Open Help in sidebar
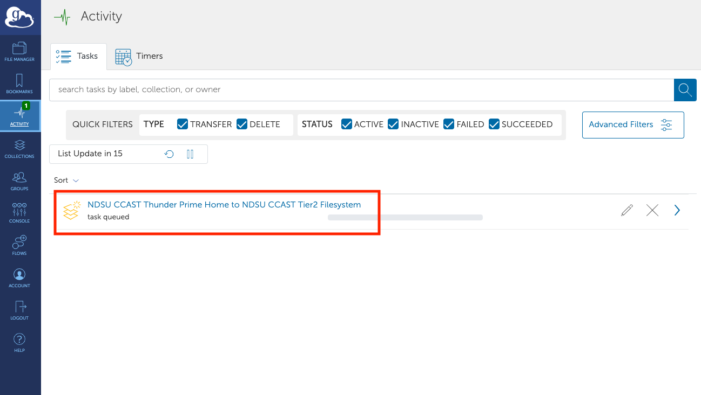Image resolution: width=701 pixels, height=395 pixels. (19, 342)
